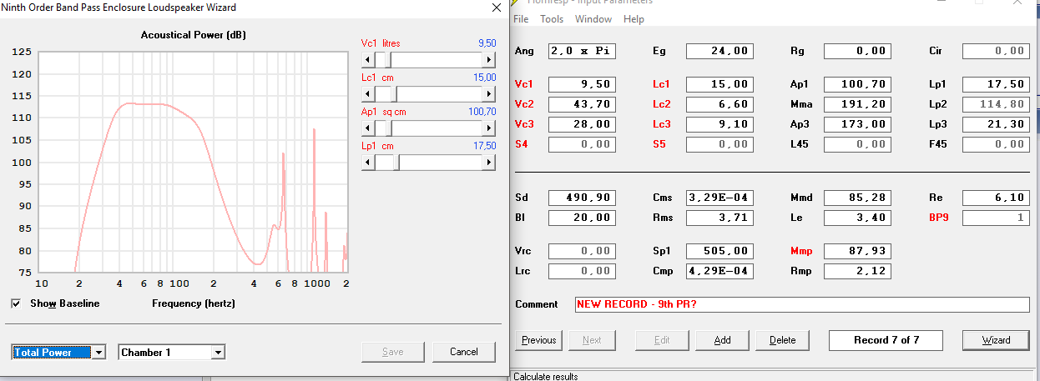The height and width of the screenshot is (381, 1040).
Task: Click the Vc3 field showing 28,00
Action: pyautogui.click(x=582, y=124)
